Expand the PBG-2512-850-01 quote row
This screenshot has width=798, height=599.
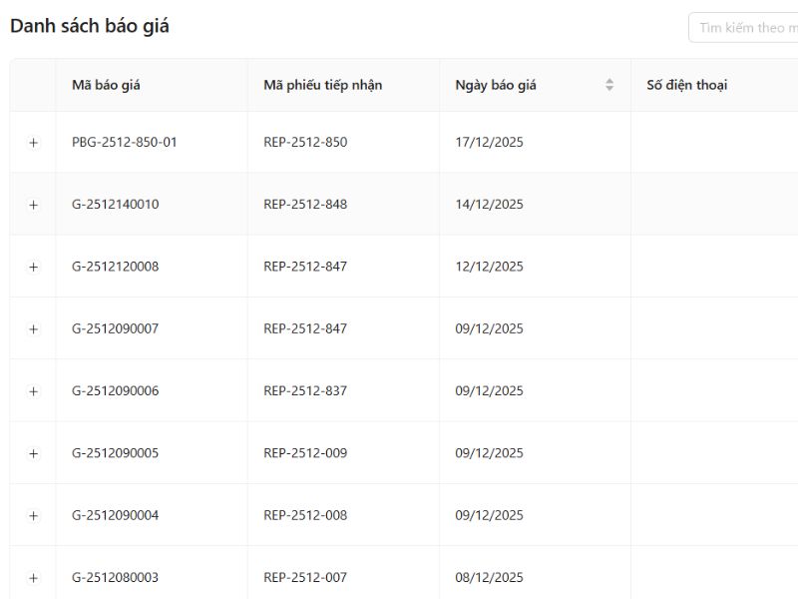click(x=33, y=143)
